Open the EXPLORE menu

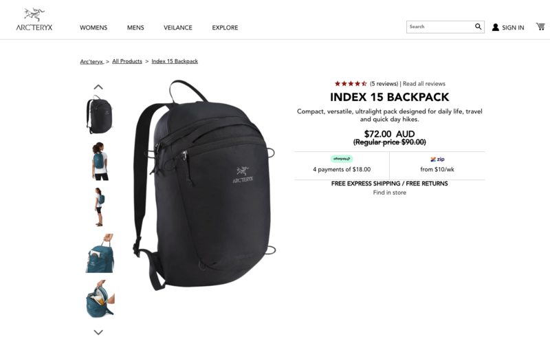(225, 28)
